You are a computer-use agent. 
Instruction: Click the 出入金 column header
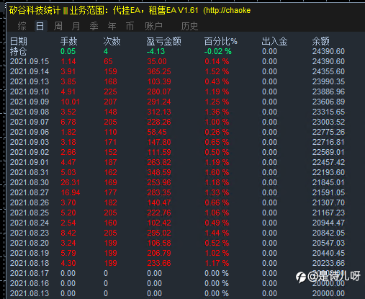(274, 41)
